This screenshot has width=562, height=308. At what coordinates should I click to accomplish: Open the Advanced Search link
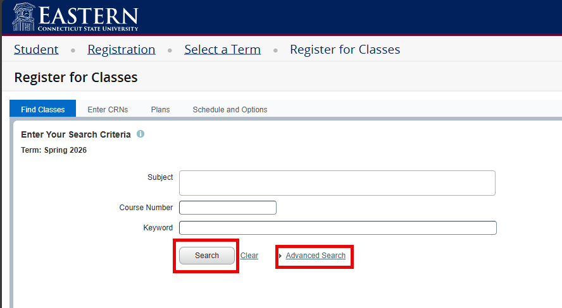click(x=315, y=256)
